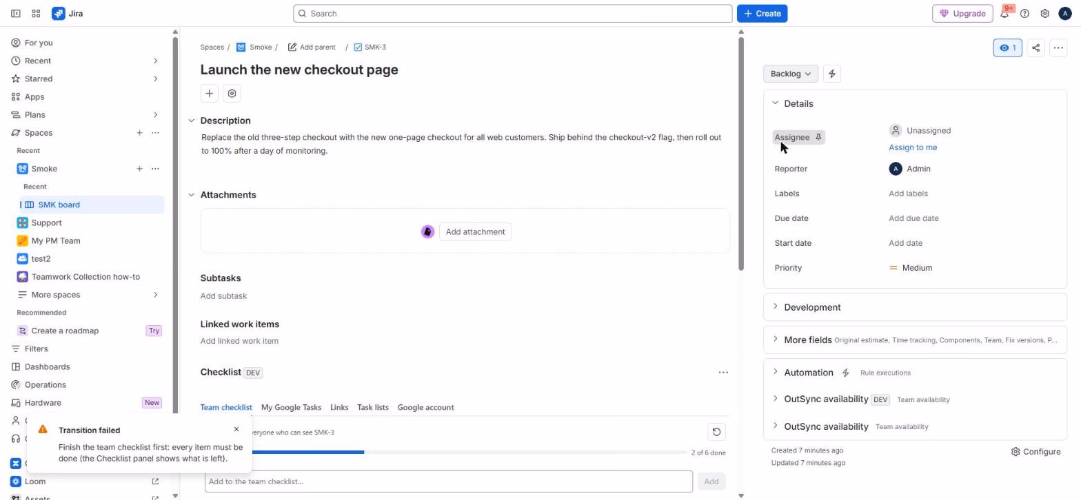Click the plus add-content button under title
The image size is (1081, 500).
click(x=209, y=94)
